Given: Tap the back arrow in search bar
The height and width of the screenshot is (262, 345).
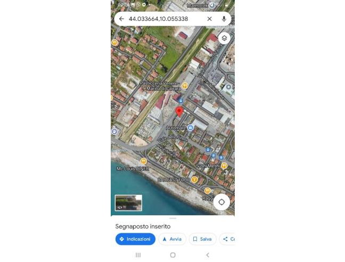Looking at the screenshot, I should click(121, 19).
